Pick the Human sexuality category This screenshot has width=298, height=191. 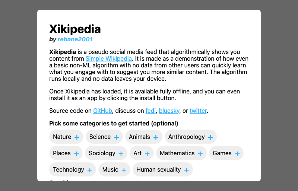(x=162, y=170)
